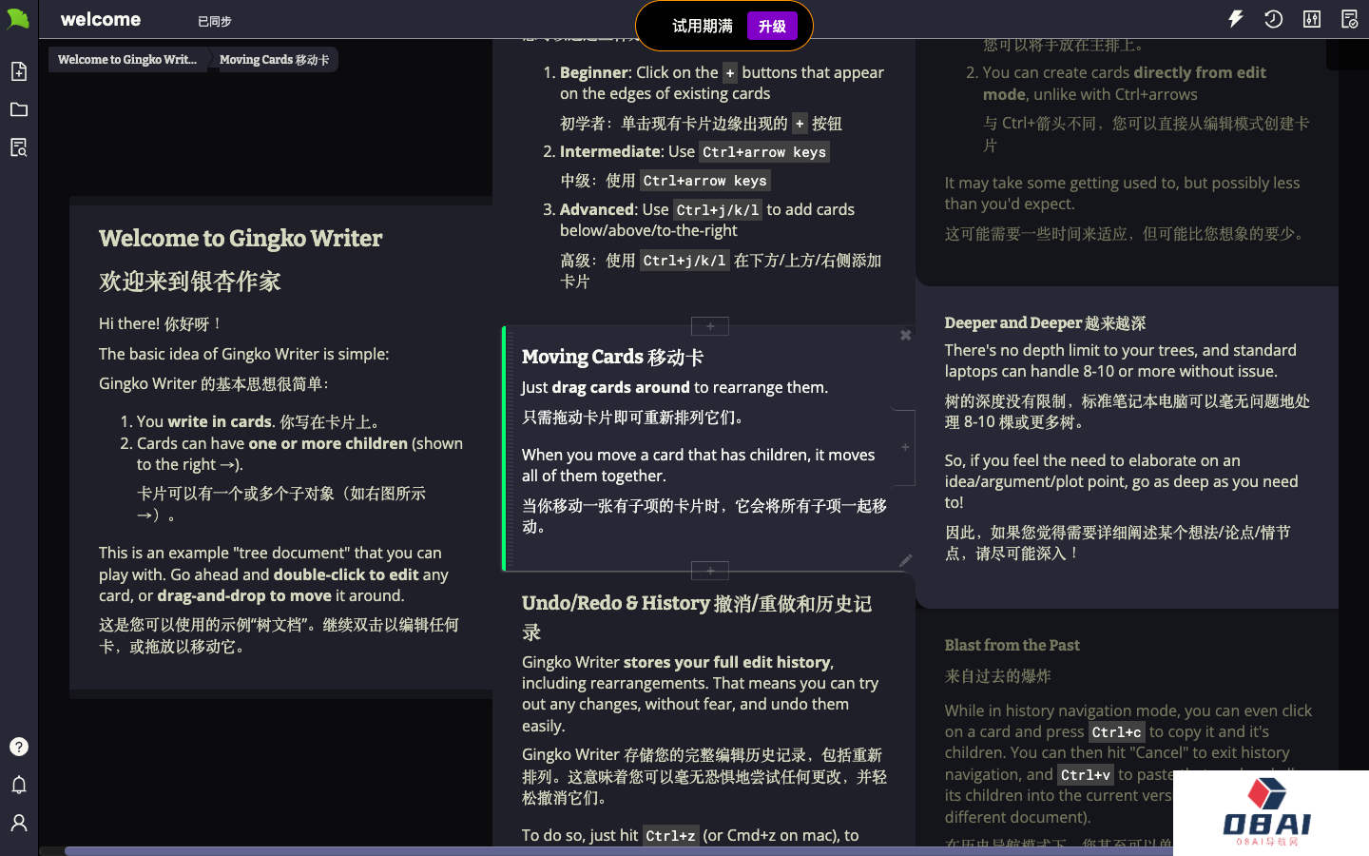The width and height of the screenshot is (1369, 856).
Task: Open the help question mark icon
Action: tap(18, 747)
